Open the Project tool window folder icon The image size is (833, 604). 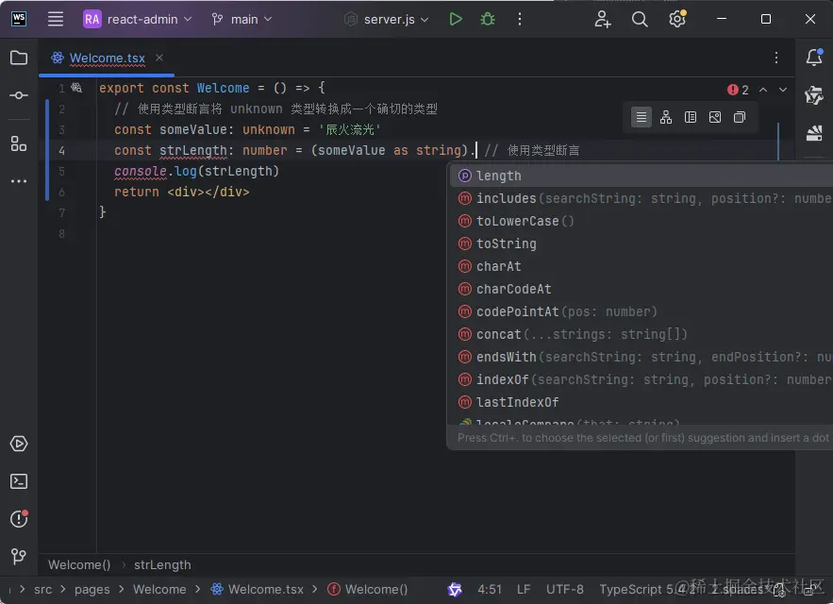click(x=19, y=58)
